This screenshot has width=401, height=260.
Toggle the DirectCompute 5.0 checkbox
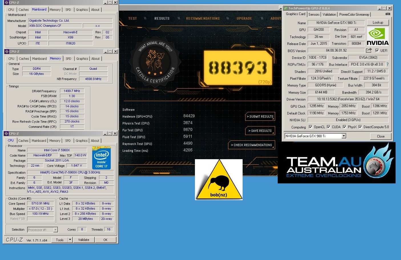(360, 127)
